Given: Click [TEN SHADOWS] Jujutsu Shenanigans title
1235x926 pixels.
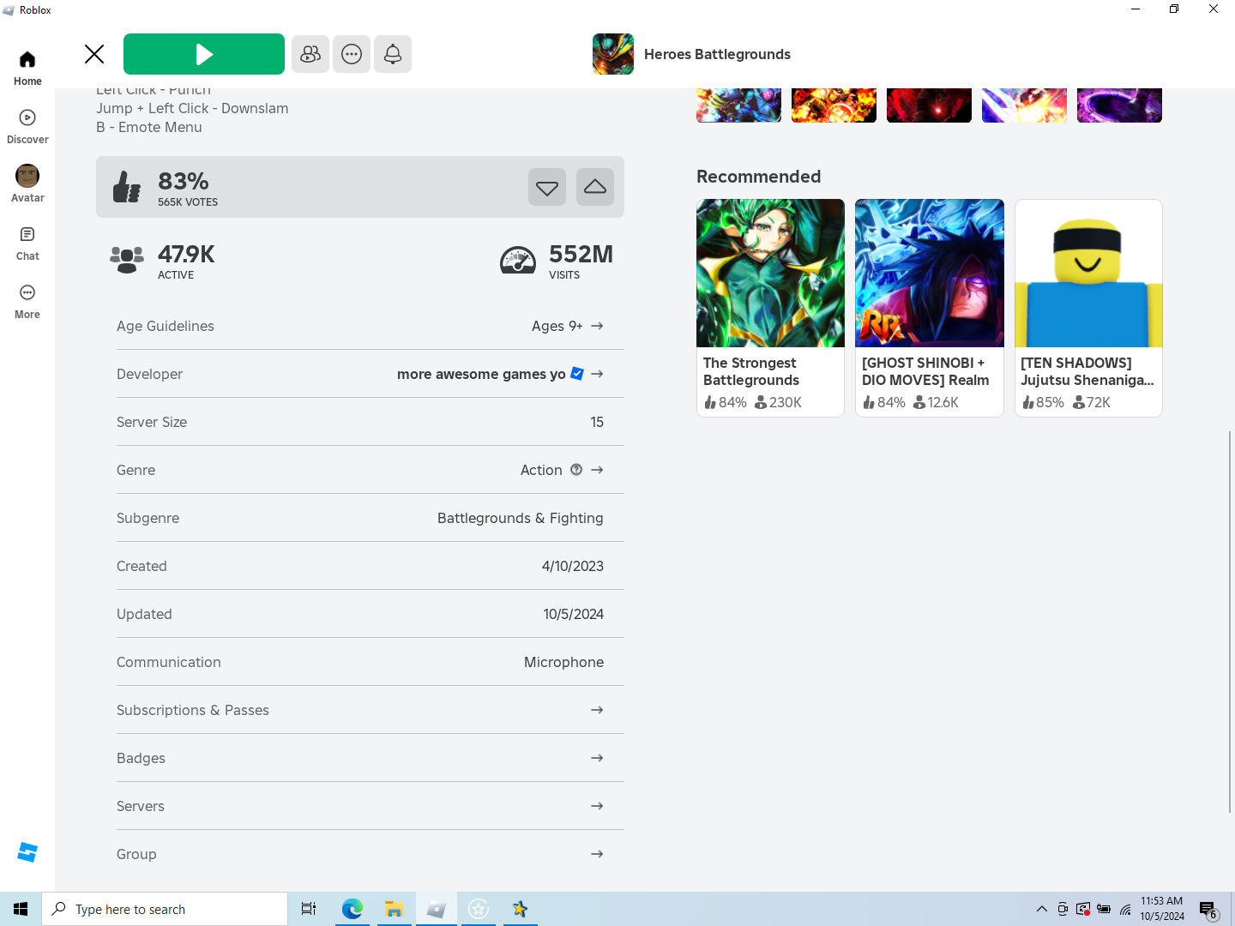Looking at the screenshot, I should coord(1087,371).
